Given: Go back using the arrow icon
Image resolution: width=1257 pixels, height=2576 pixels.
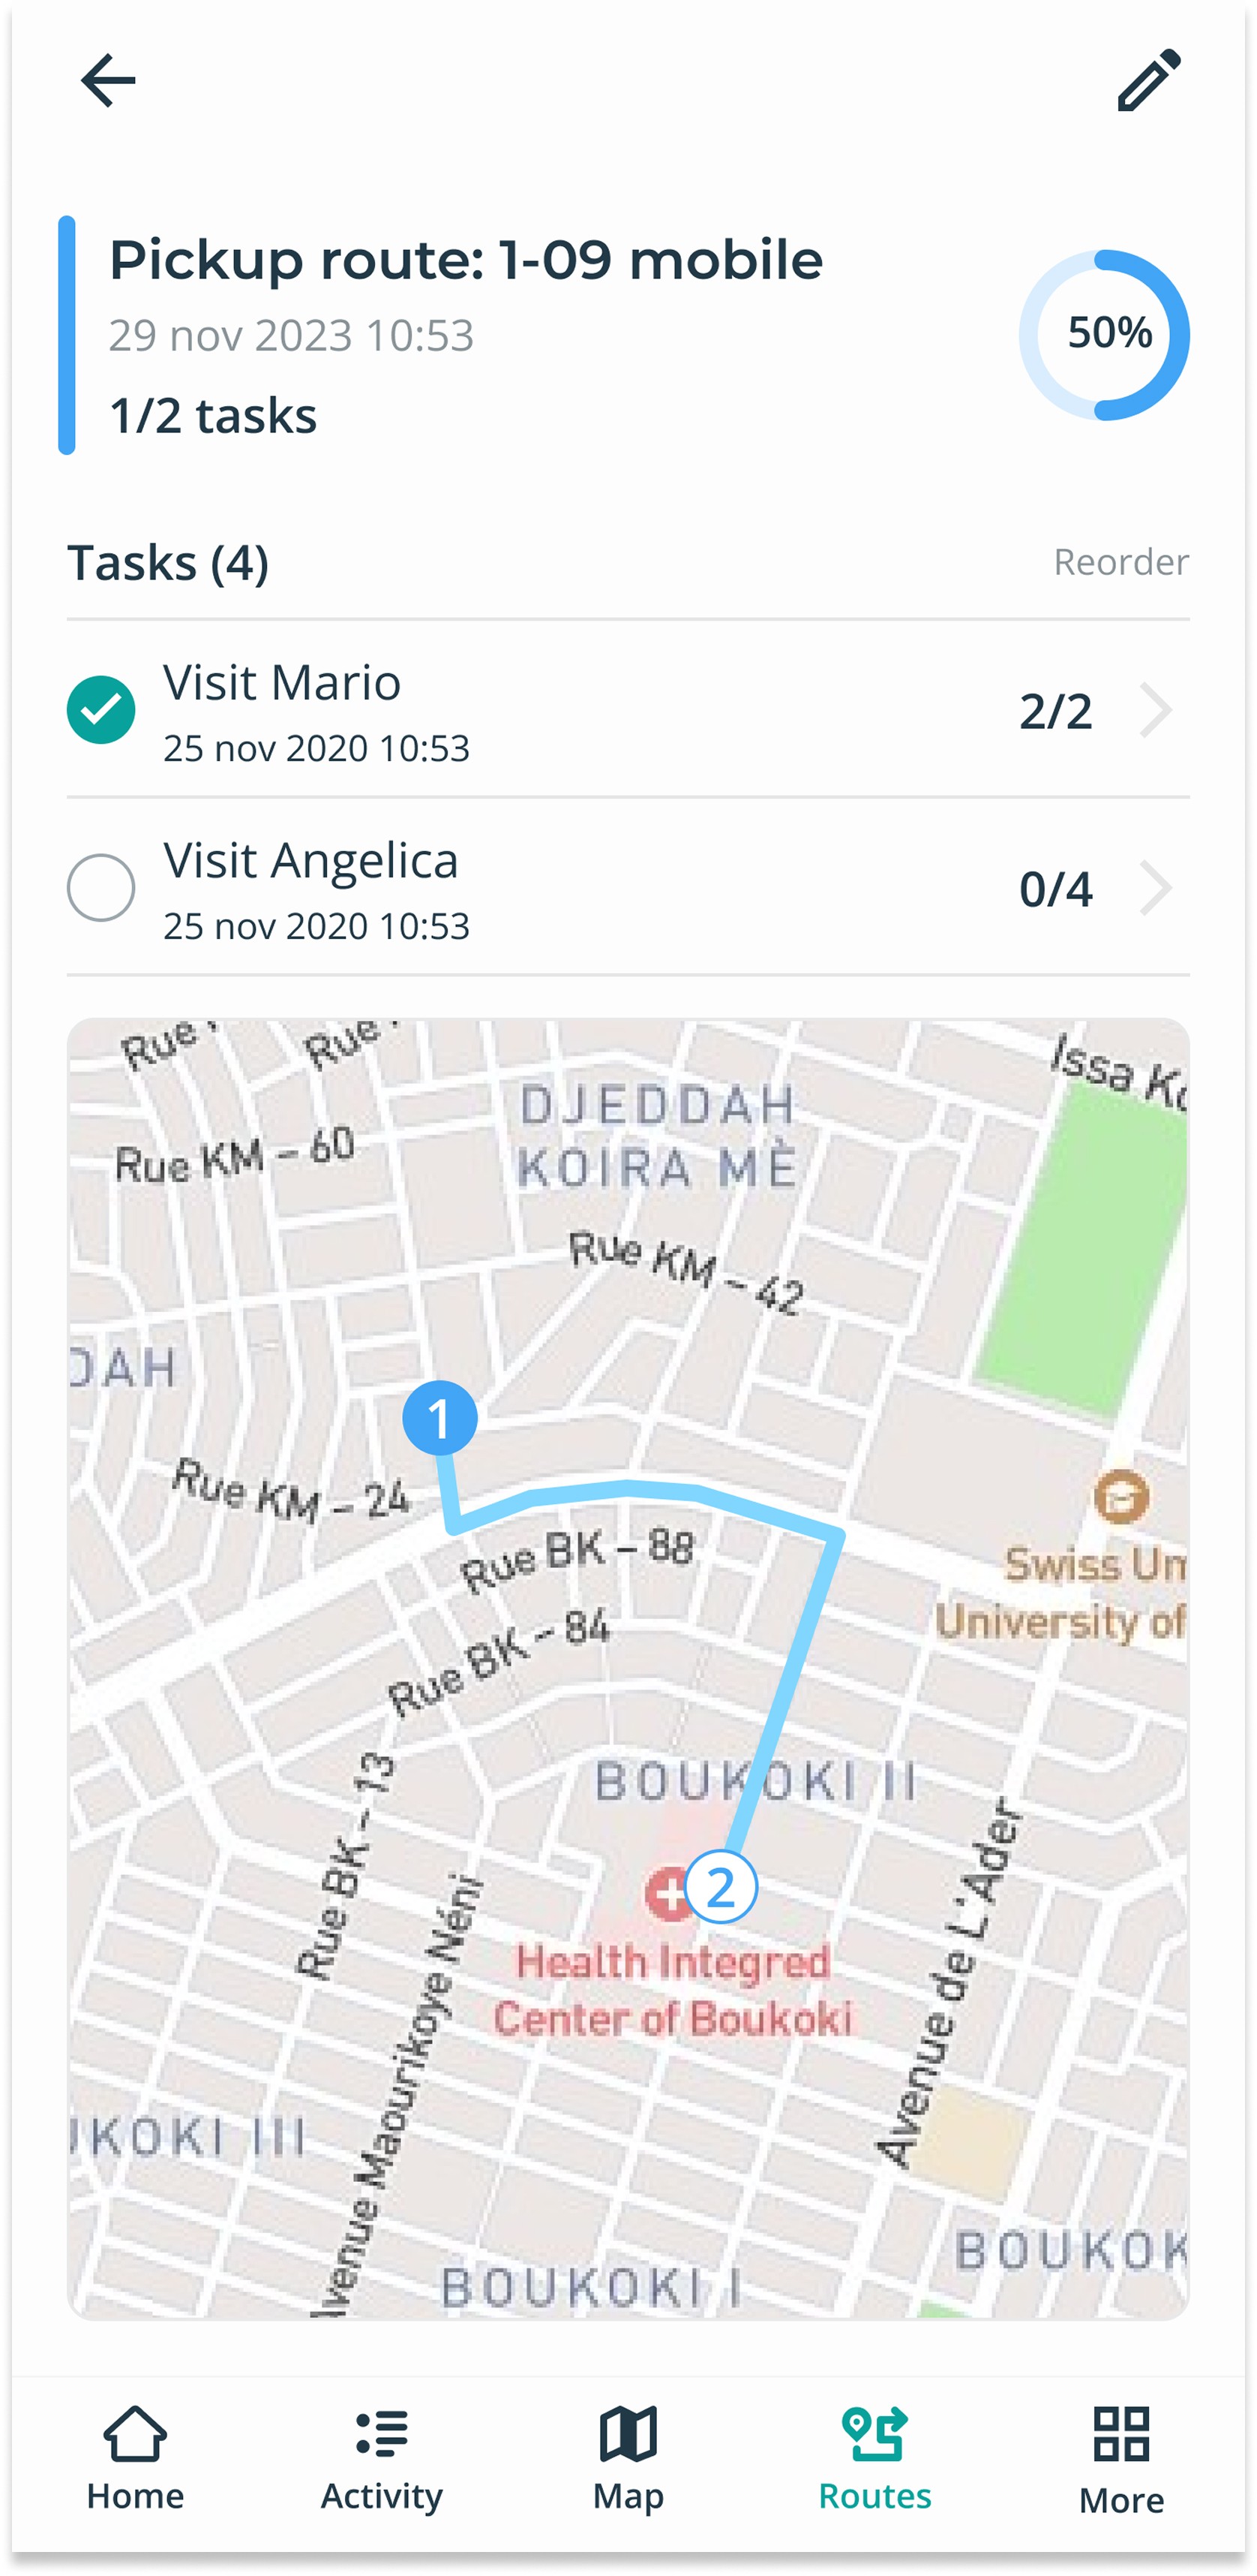Looking at the screenshot, I should pos(108,80).
